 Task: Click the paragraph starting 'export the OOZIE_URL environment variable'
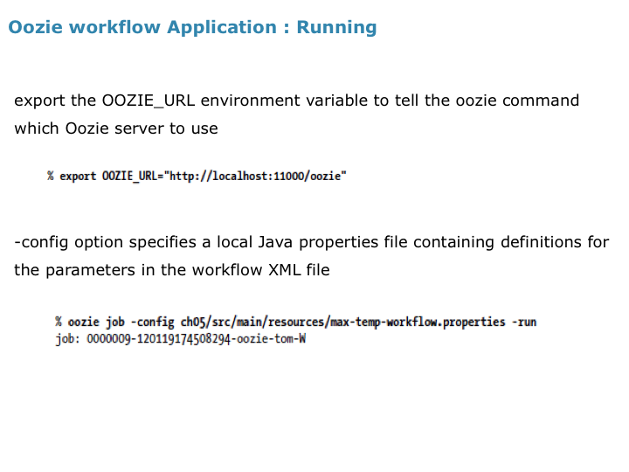click(x=296, y=115)
